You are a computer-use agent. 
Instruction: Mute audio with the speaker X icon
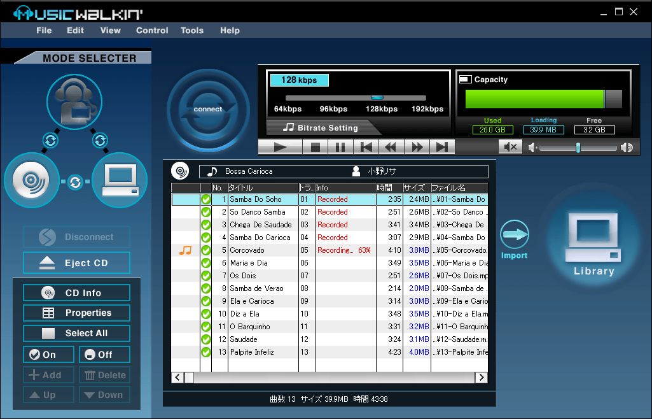tap(510, 146)
